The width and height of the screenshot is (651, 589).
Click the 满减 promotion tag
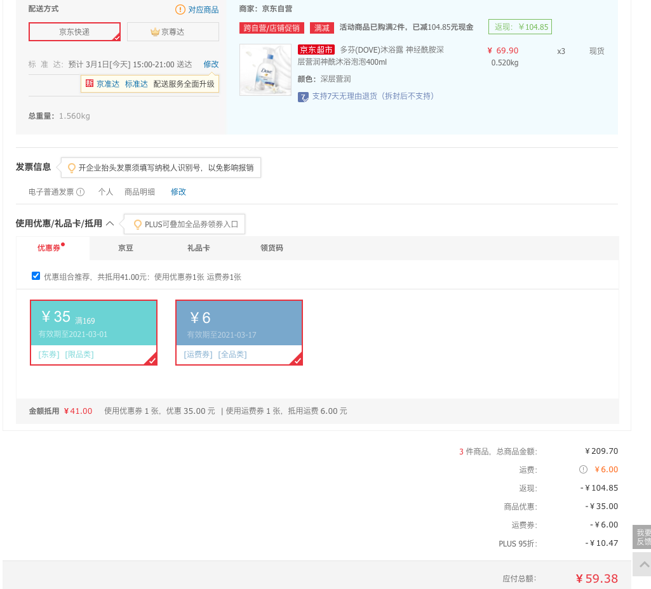(x=322, y=28)
